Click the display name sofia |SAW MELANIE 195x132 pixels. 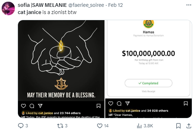42,5
